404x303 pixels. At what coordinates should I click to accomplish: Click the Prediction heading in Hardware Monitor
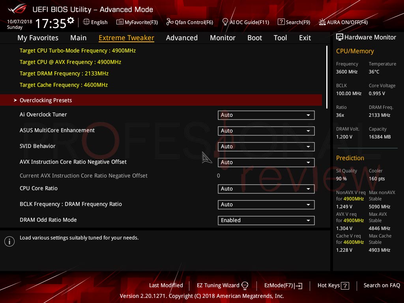(350, 158)
